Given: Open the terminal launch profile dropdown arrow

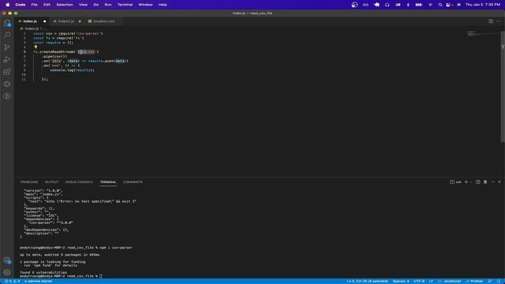Looking at the screenshot, I should coord(471,182).
